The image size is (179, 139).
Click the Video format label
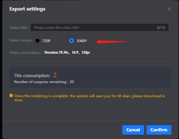coord(21,40)
